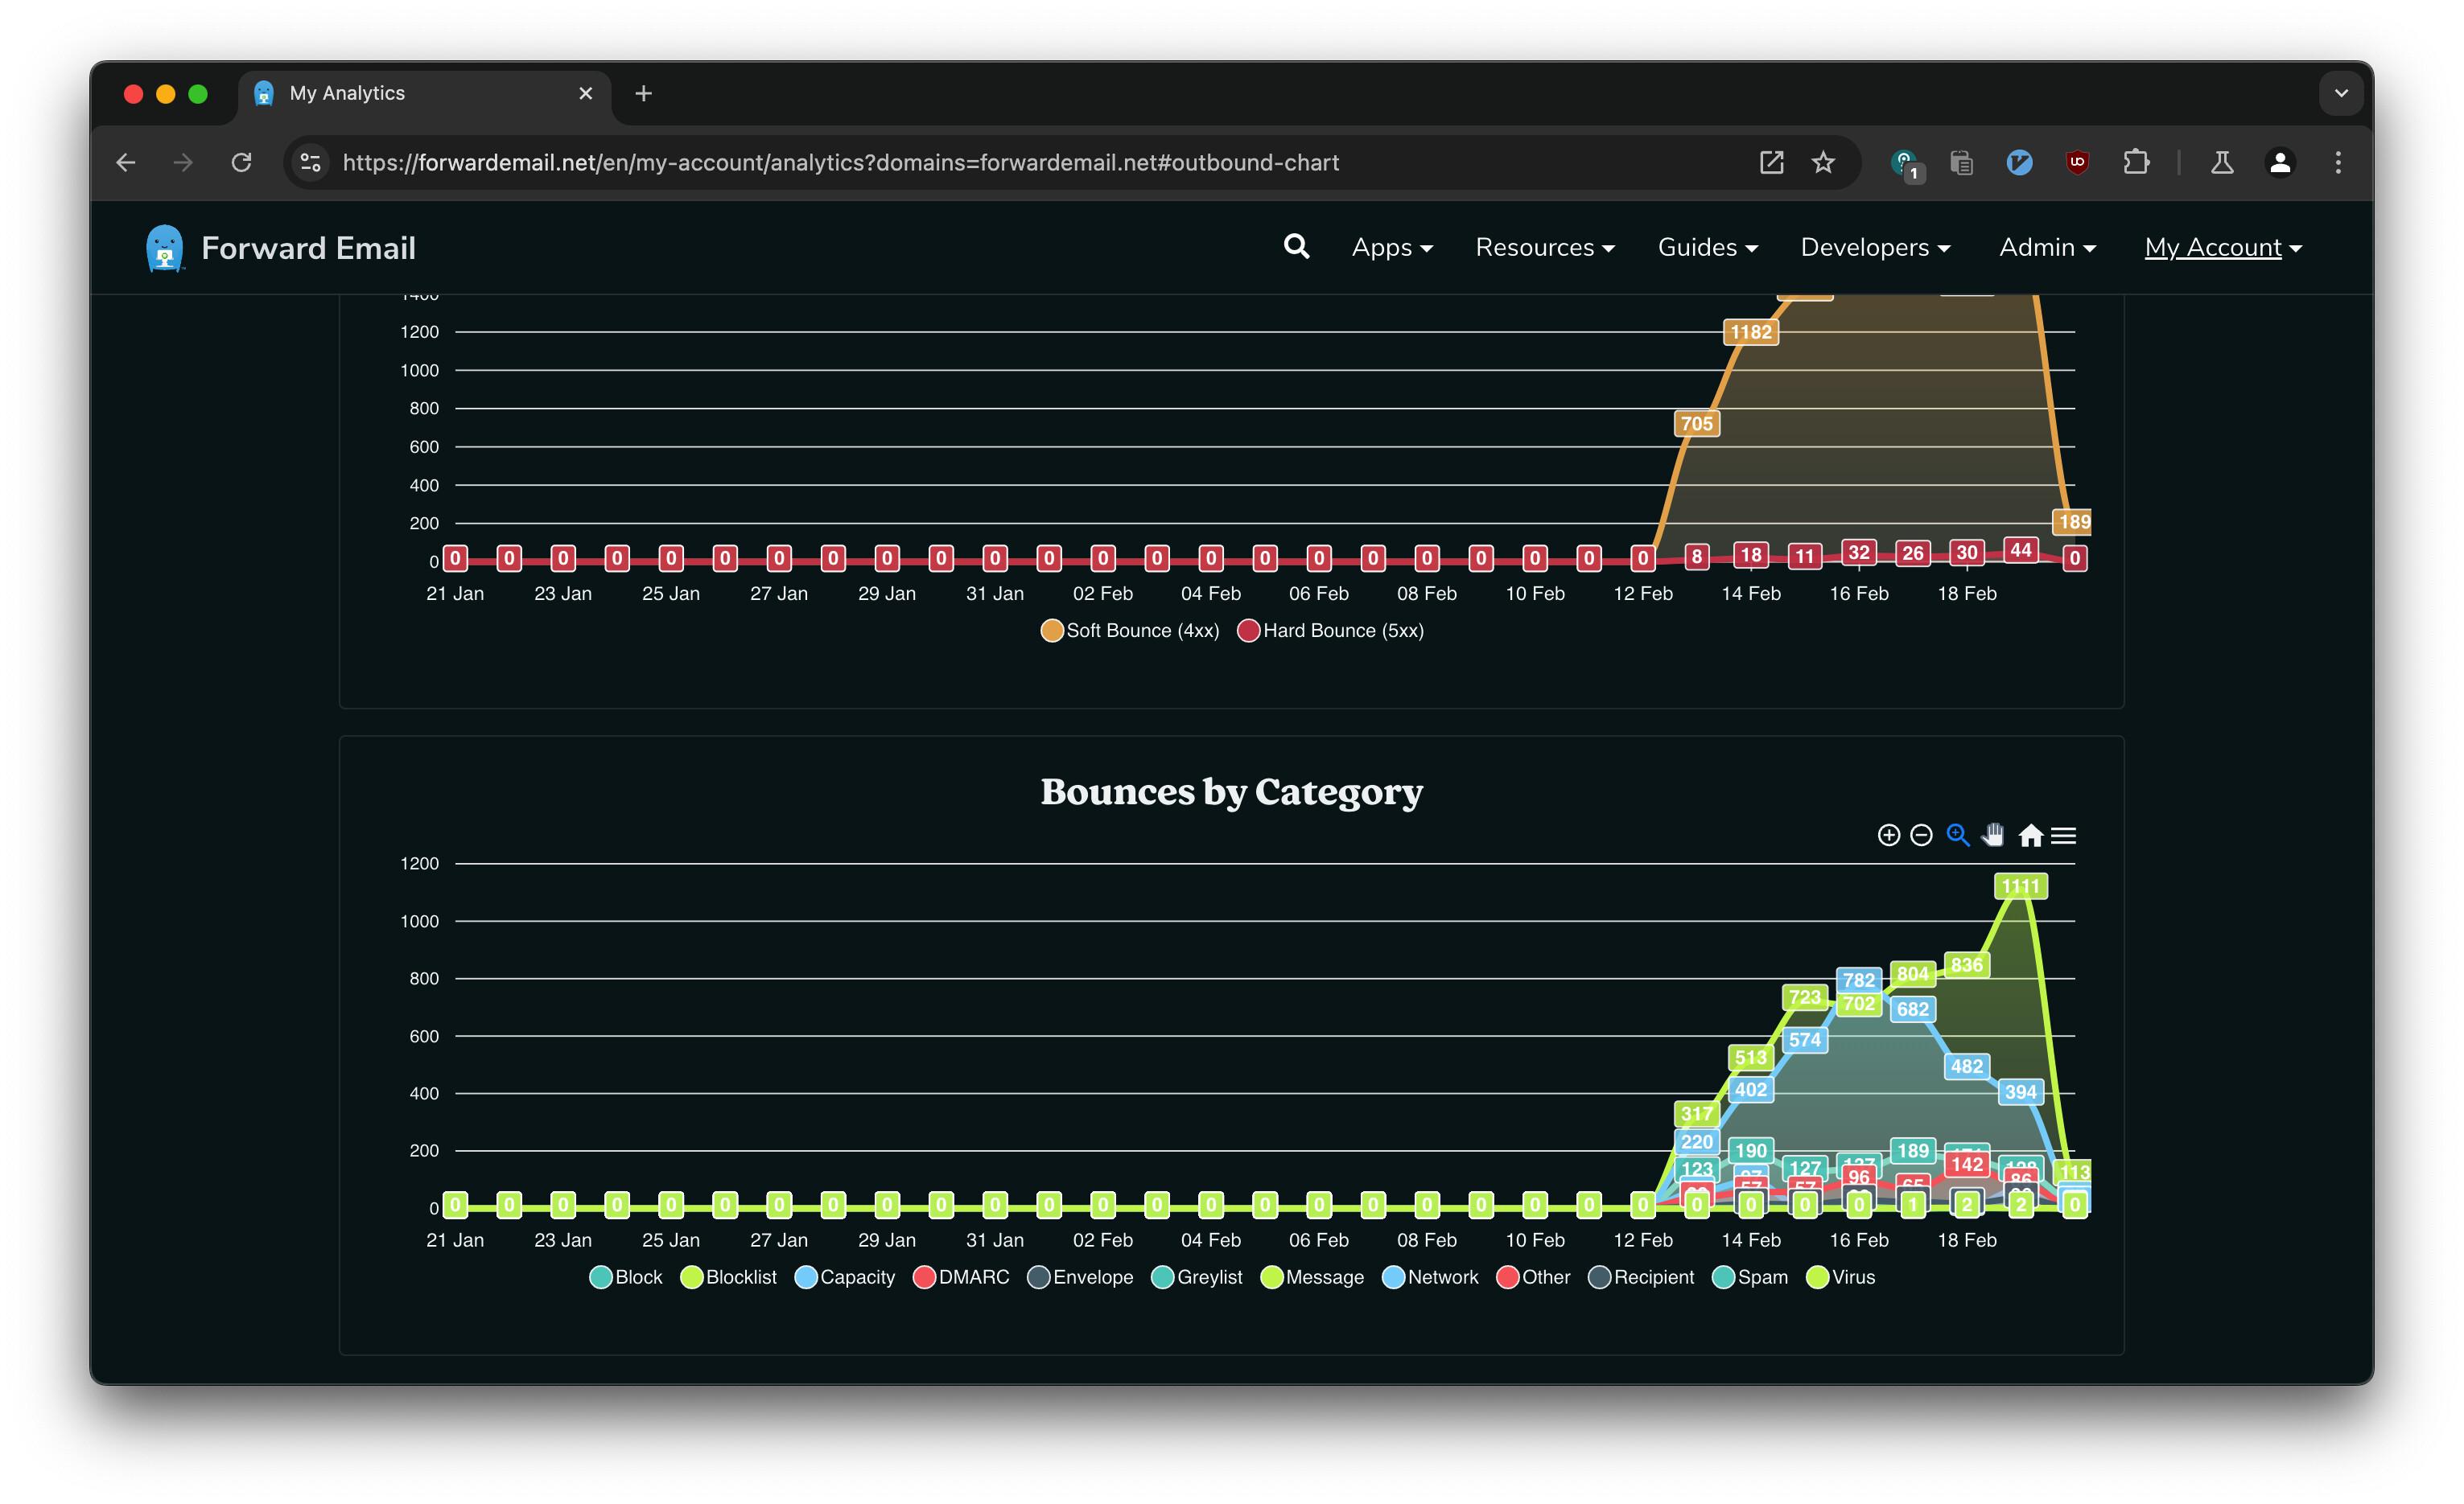The image size is (2464, 1504).
Task: Reset chart zoom with home icon
Action: pos(2030,835)
